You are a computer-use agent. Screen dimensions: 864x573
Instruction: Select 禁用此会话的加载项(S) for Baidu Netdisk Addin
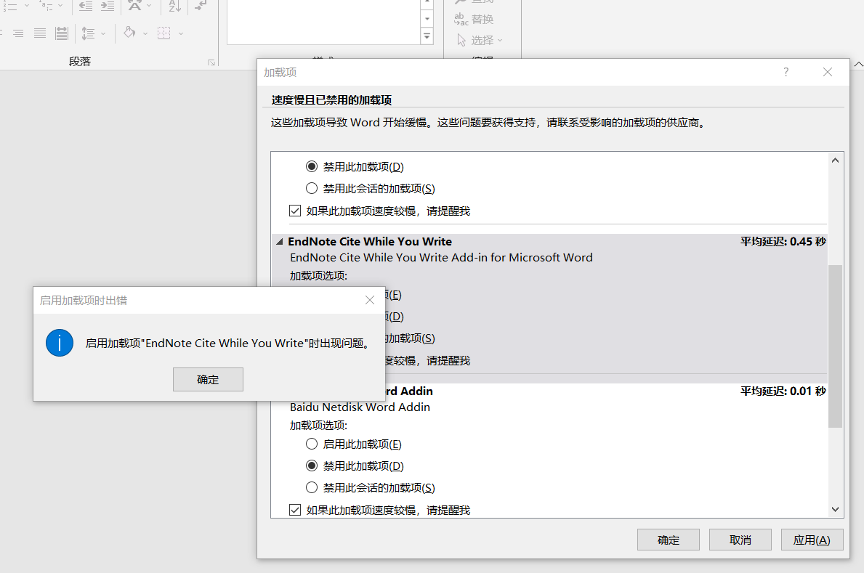pos(312,487)
